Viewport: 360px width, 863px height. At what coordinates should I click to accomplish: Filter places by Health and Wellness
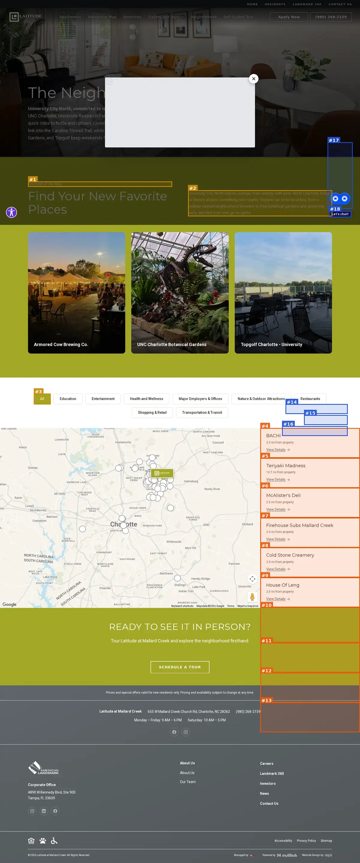146,399
